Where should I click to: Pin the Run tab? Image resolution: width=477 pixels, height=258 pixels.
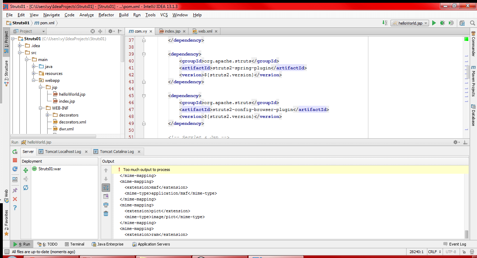pos(15,190)
